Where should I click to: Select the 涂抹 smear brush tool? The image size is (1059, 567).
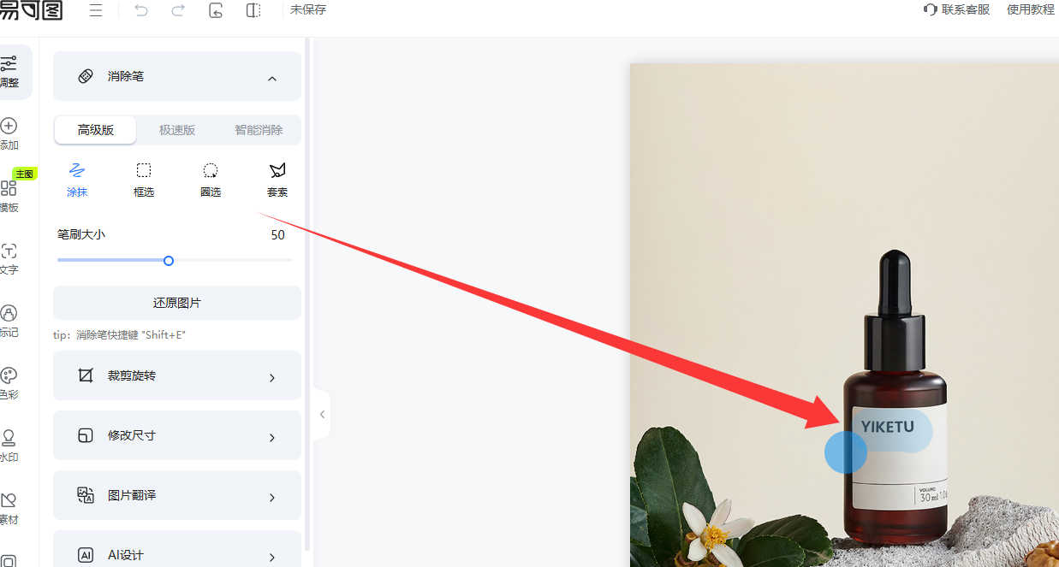click(x=77, y=180)
